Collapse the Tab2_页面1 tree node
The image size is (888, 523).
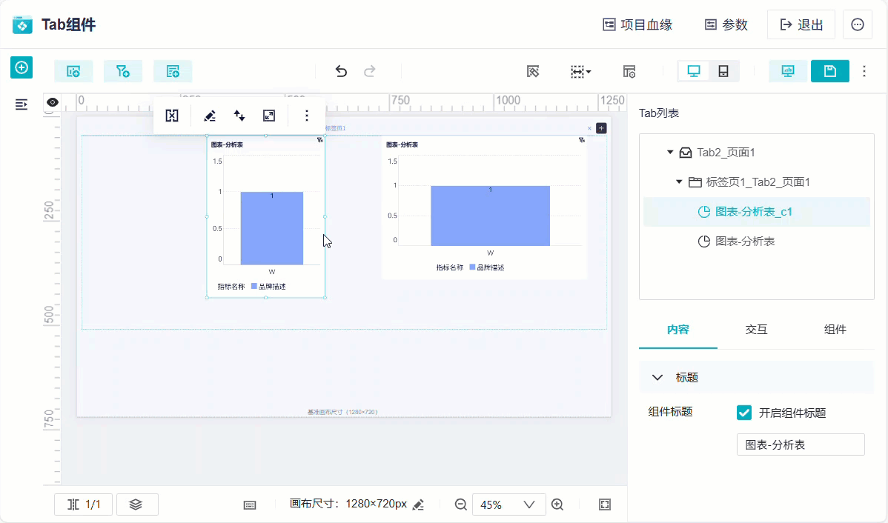pos(670,153)
